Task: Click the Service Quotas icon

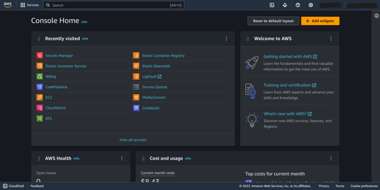Action: tap(136, 87)
